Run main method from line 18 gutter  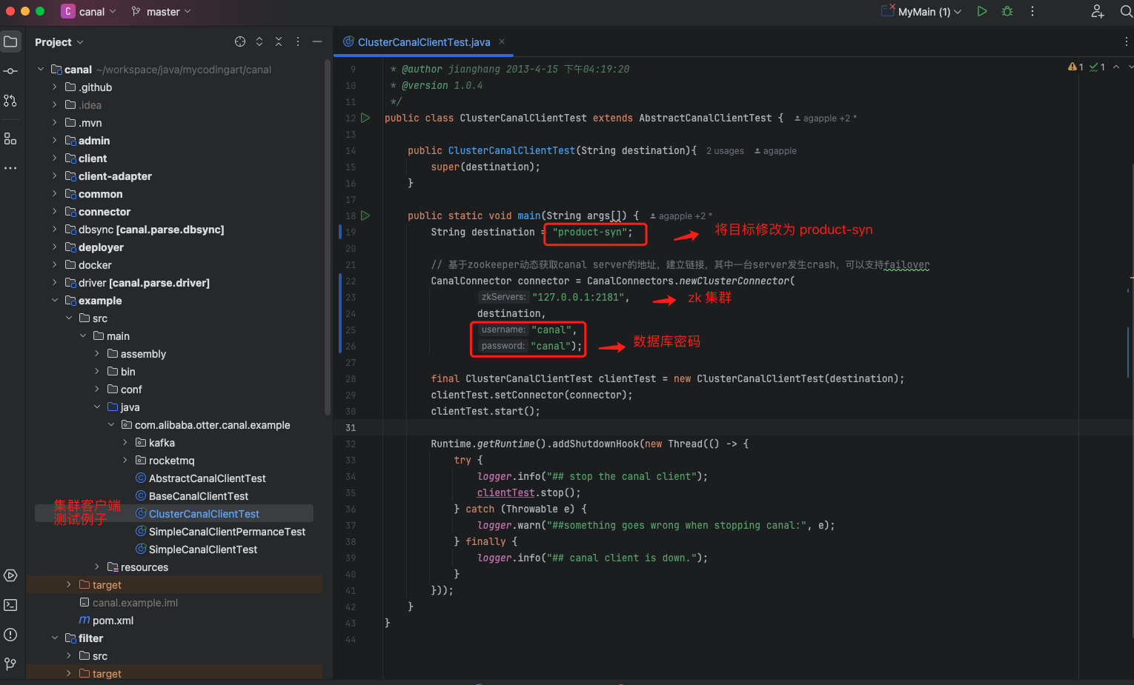click(x=365, y=215)
